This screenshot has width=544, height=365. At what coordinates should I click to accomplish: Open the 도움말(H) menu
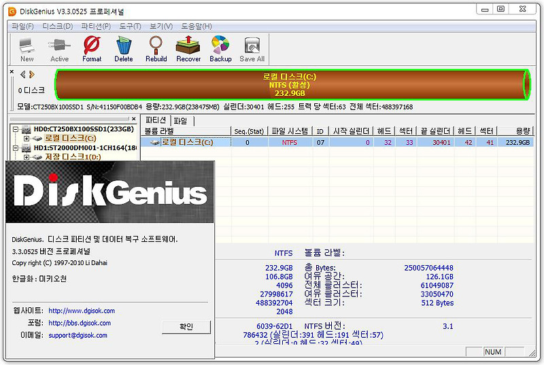tap(197, 27)
